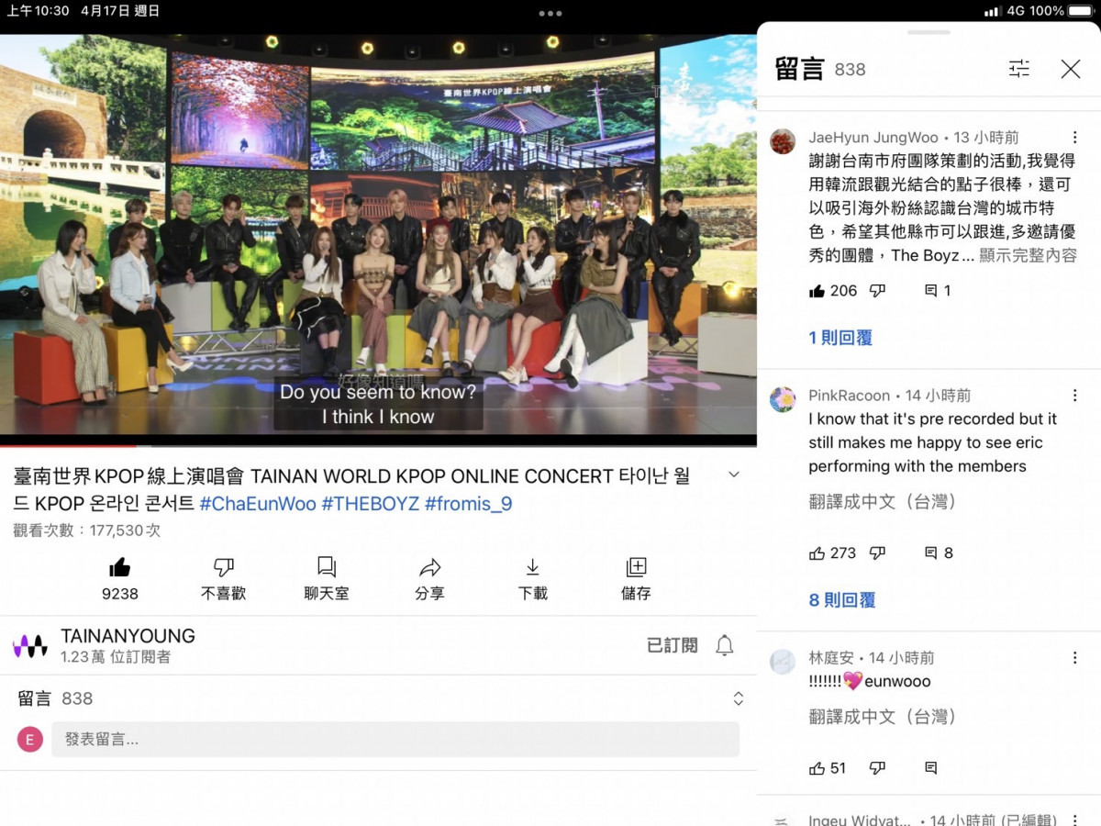
Task: Tap the user avatar E beside comment box
Action: tap(30, 740)
